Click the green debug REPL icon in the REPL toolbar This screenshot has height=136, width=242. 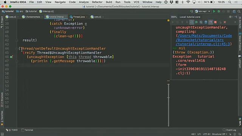point(197,22)
